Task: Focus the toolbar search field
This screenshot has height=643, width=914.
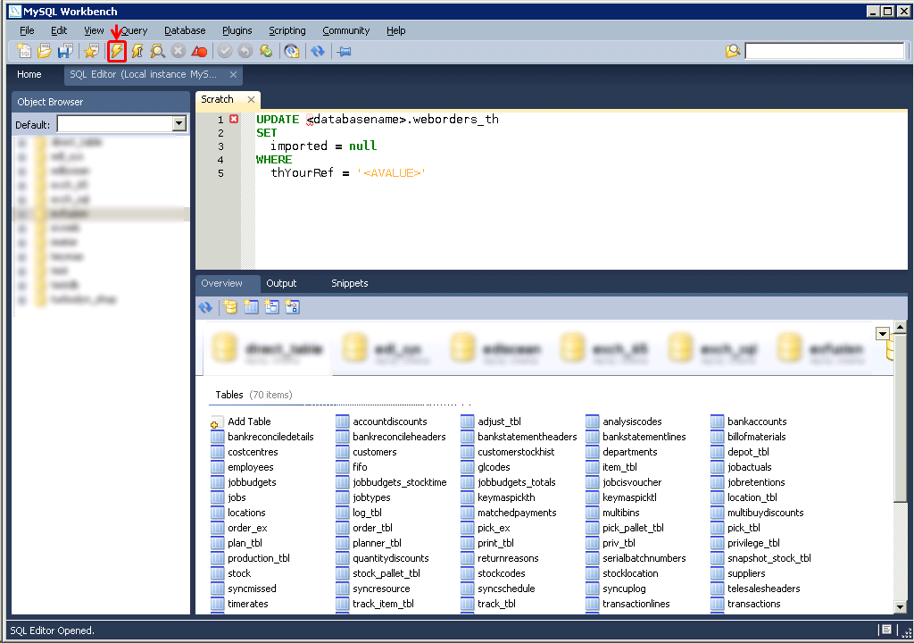Action: [x=824, y=51]
